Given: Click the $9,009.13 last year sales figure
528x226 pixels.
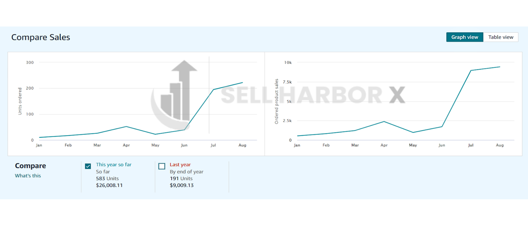Looking at the screenshot, I should pyautogui.click(x=181, y=185).
